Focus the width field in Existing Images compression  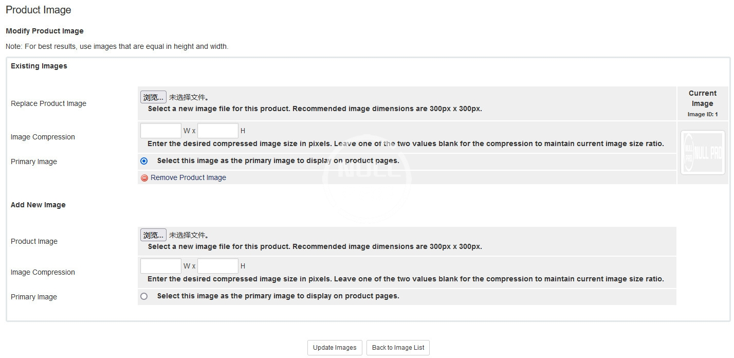[161, 131]
